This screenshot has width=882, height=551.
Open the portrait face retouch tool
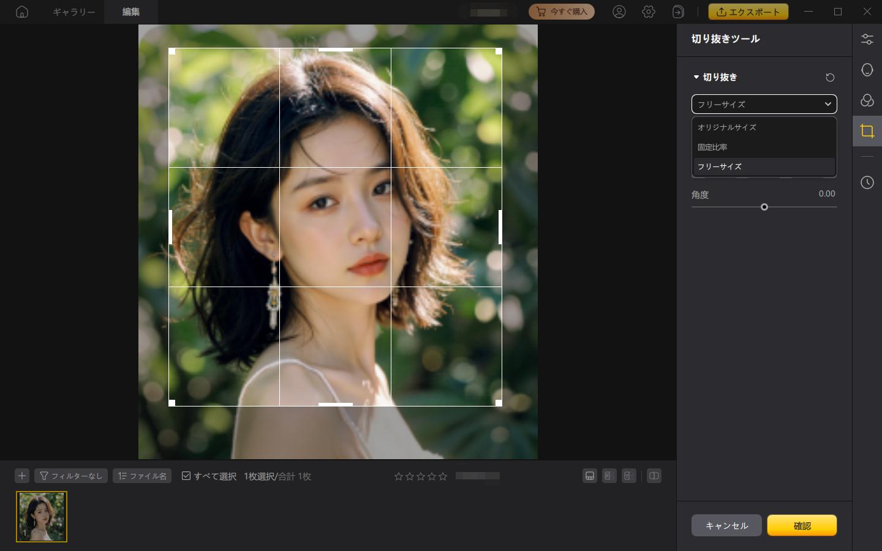point(867,70)
